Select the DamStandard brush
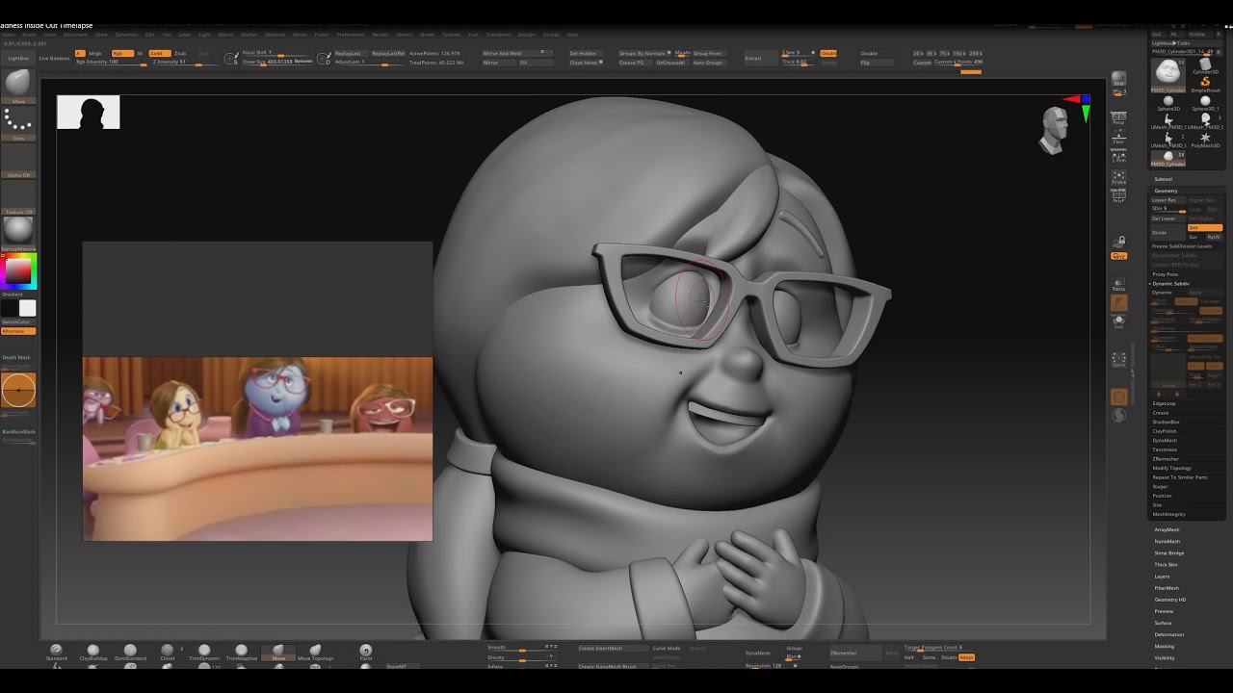Viewport: 1233px width, 693px height. (130, 653)
